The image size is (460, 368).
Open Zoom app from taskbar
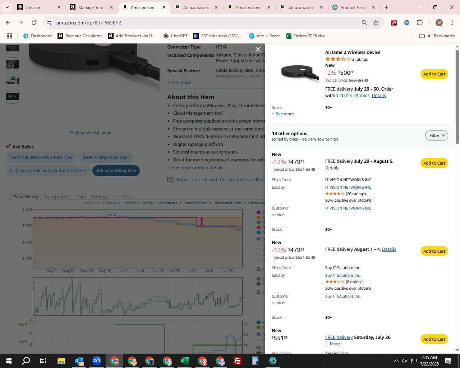[97, 361]
